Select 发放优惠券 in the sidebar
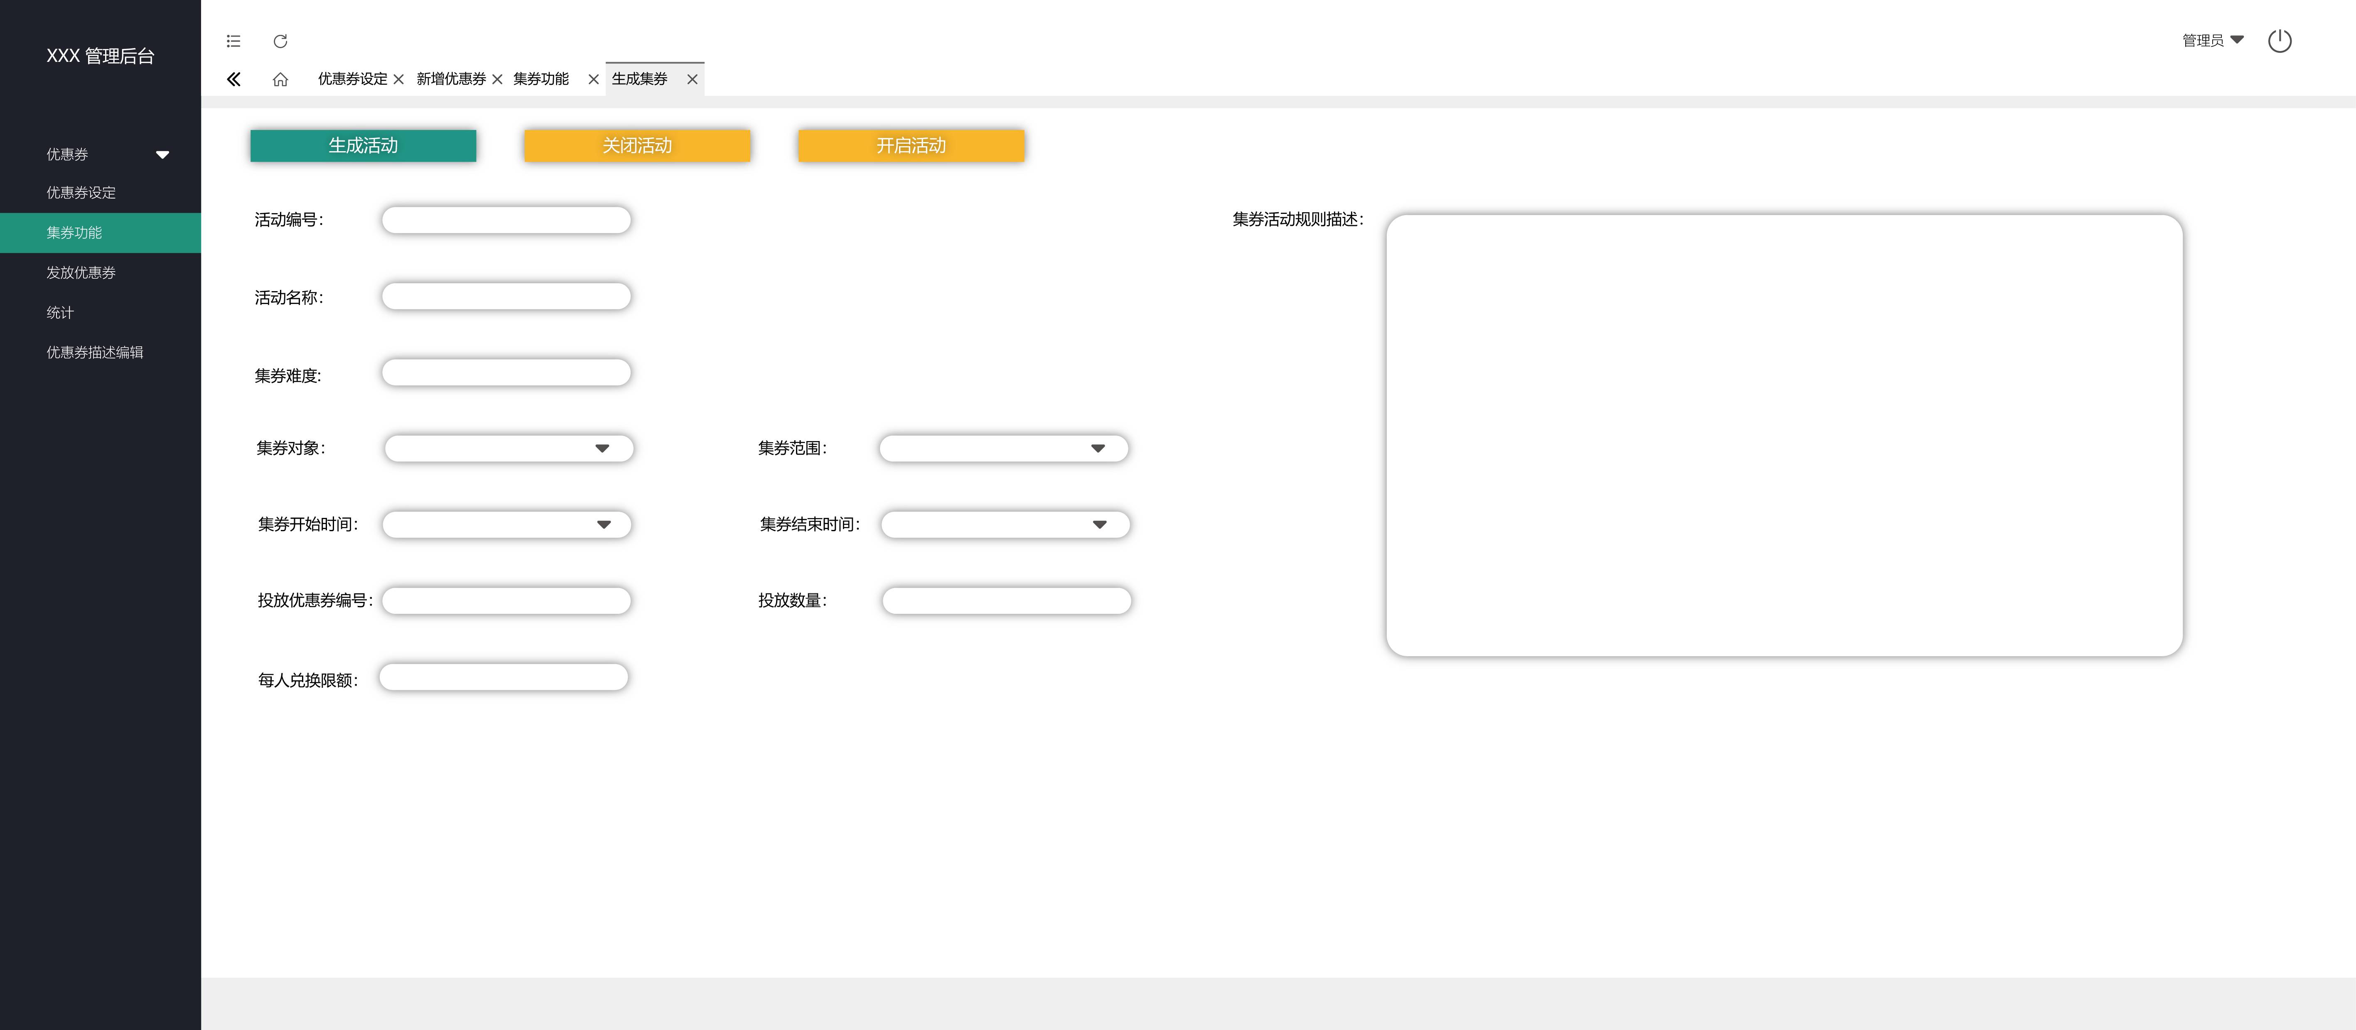This screenshot has height=1030, width=2356. (81, 272)
